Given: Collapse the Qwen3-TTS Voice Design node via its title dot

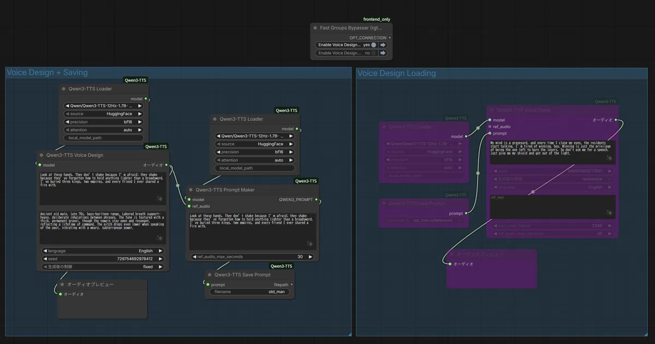Looking at the screenshot, I should point(41,155).
